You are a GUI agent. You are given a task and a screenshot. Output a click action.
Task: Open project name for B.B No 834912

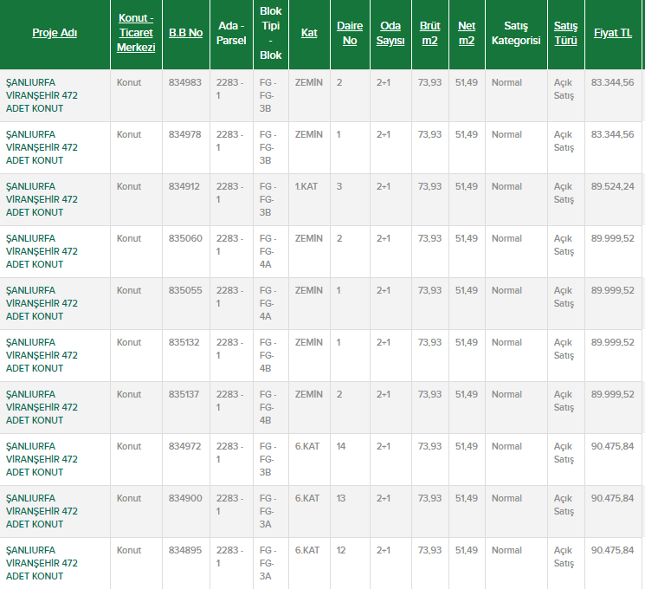(x=42, y=199)
